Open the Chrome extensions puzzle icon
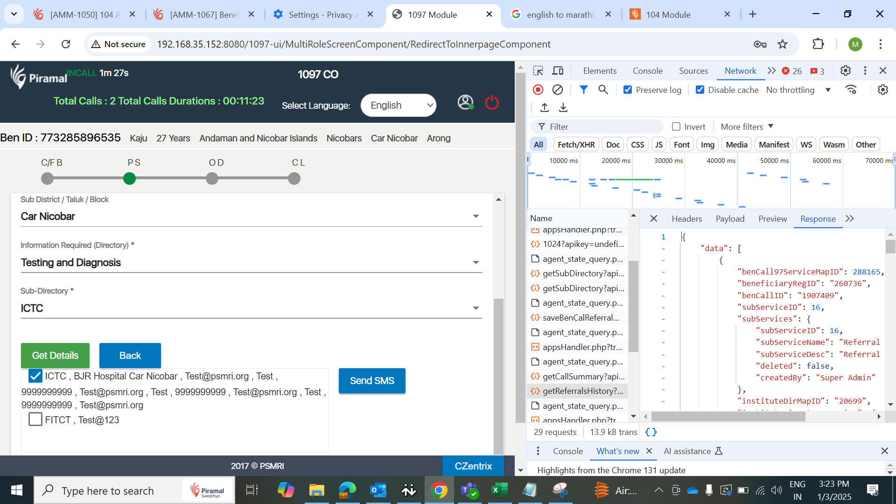896x504 pixels. pyautogui.click(x=818, y=44)
